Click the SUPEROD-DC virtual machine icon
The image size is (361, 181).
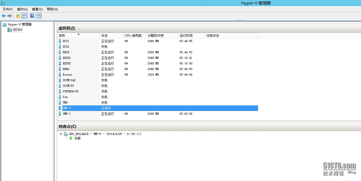pyautogui.click(x=60, y=91)
